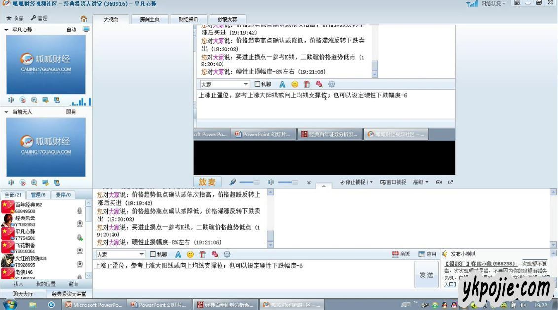Image resolution: width=558 pixels, height=310 pixels.
Task: Open 商城 store icon
Action: 401,254
